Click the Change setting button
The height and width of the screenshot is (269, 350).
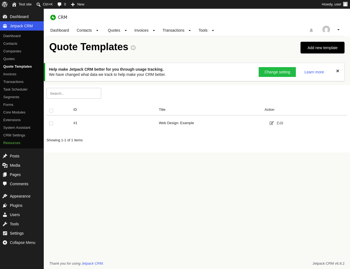pos(277,72)
